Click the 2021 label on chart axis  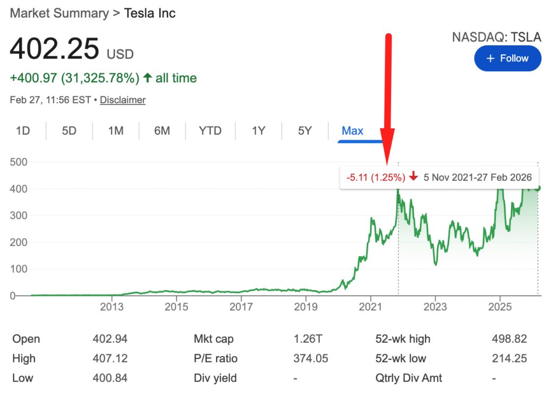click(370, 307)
